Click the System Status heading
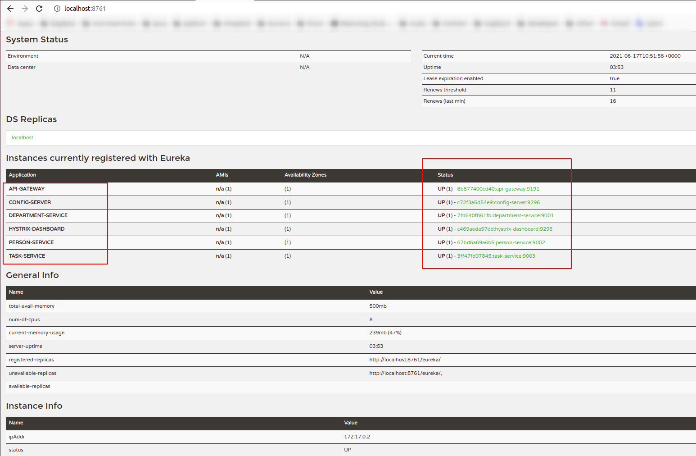Image resolution: width=696 pixels, height=456 pixels. [x=37, y=40]
